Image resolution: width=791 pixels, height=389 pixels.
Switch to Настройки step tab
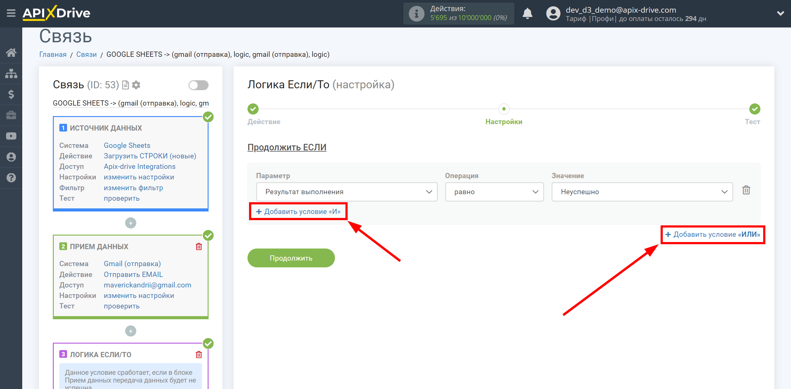point(504,122)
